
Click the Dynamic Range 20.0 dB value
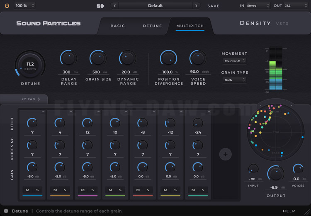[x=128, y=72]
